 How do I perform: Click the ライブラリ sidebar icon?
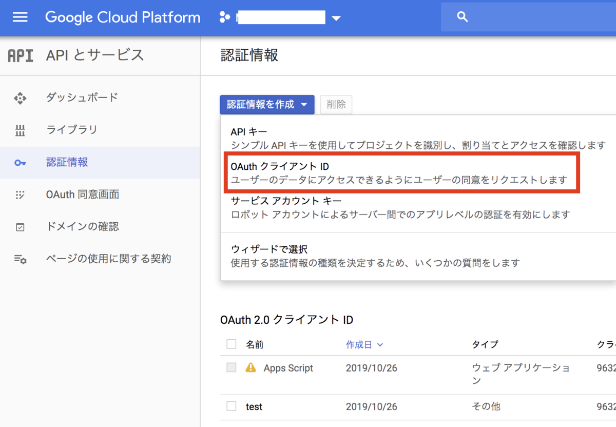click(20, 130)
